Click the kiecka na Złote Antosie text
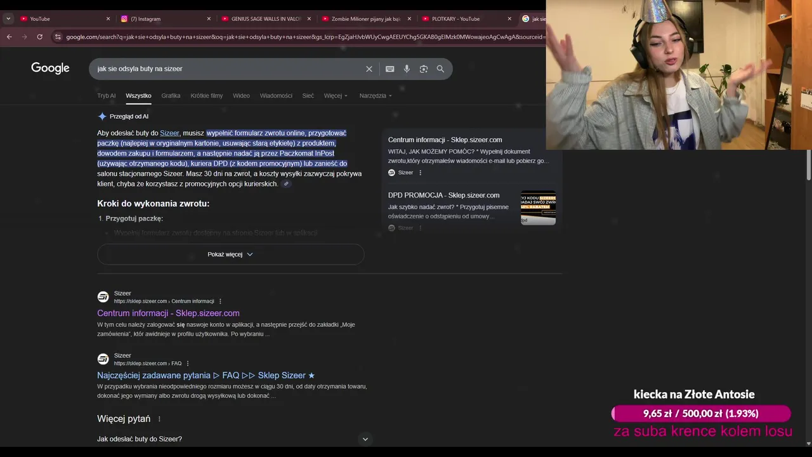The image size is (812, 457). [x=694, y=394]
